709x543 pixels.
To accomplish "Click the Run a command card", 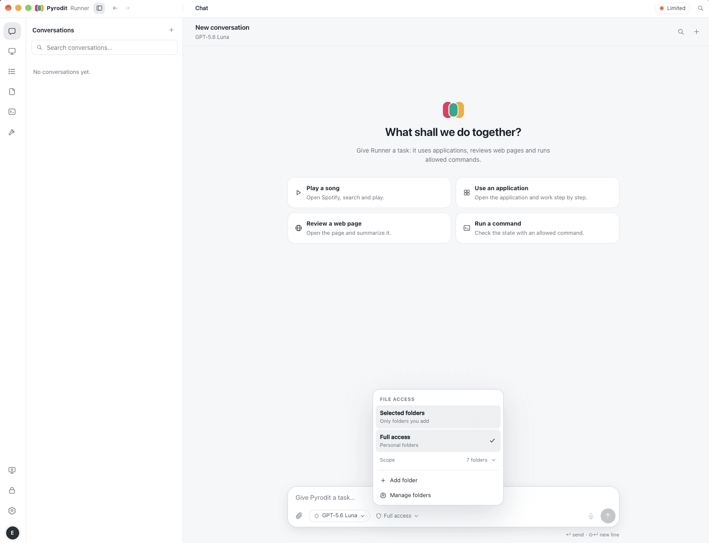I will tap(537, 228).
